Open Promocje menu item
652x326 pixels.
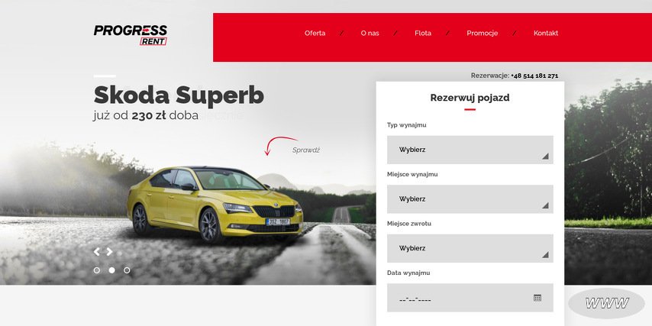483,34
